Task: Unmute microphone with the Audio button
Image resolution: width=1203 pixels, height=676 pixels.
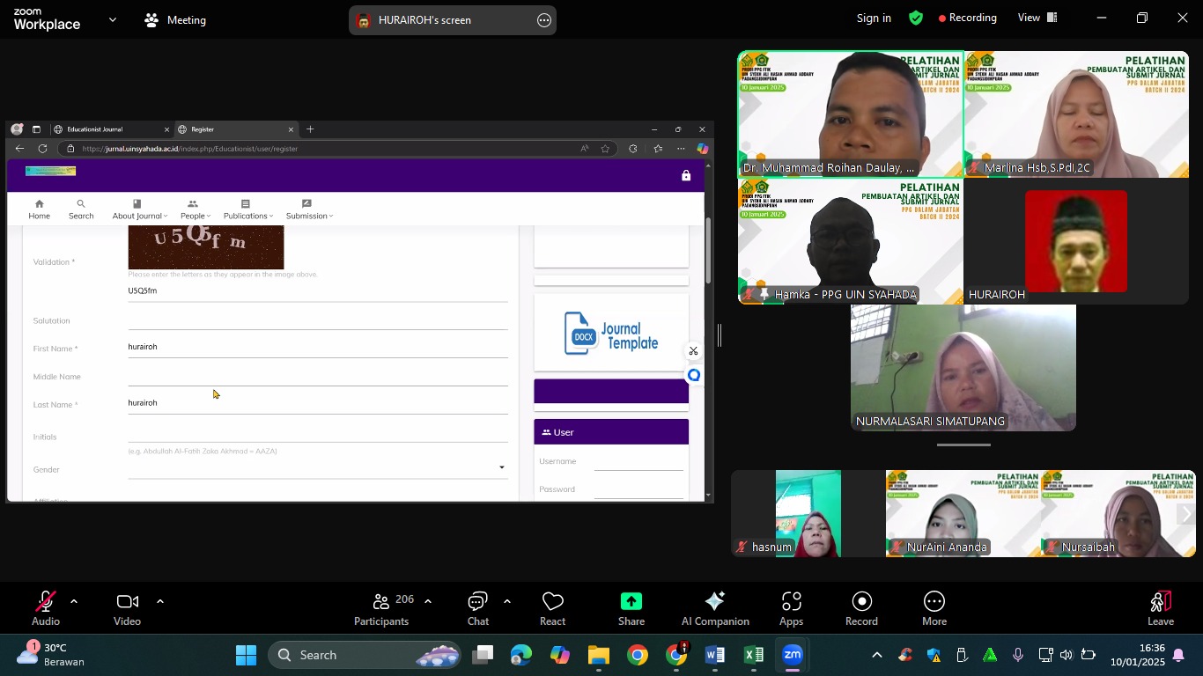Action: 46,609
